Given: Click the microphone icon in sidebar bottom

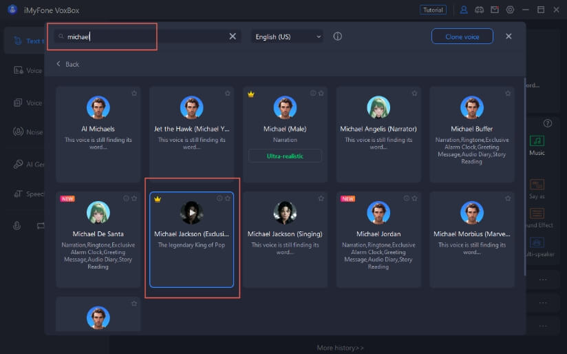Looking at the screenshot, I should [17, 226].
